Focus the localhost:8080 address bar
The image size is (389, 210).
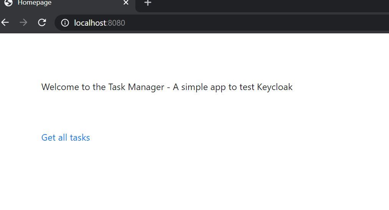(222, 23)
